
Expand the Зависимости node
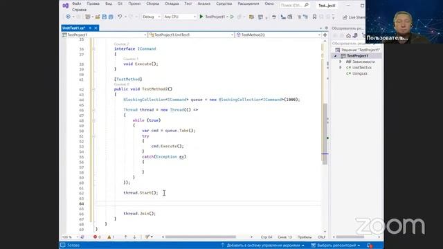click(x=341, y=62)
